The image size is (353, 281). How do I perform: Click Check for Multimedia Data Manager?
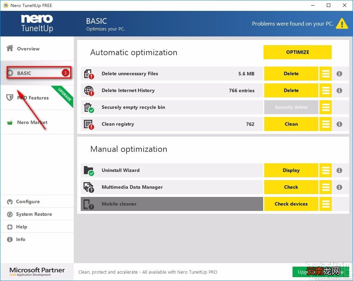pyautogui.click(x=291, y=187)
